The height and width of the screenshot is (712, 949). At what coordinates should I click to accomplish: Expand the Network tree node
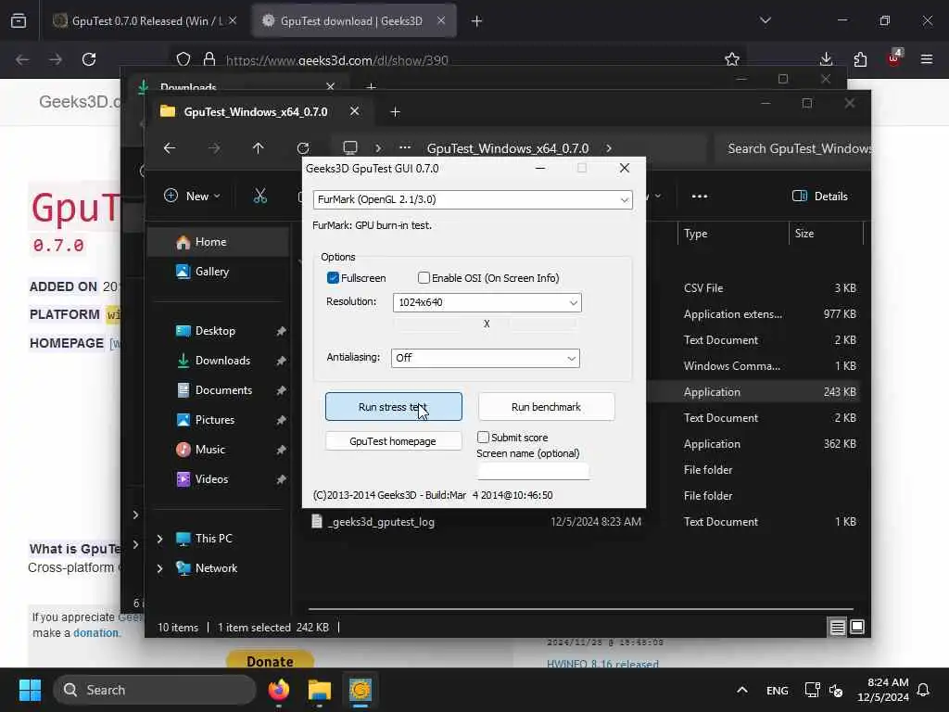point(159,568)
